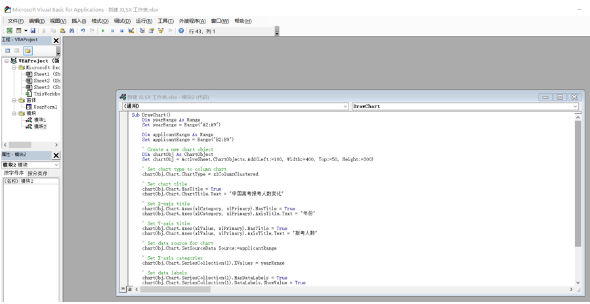Open the 调试(D) menu
Viewport: 590px width, 304px height.
[122, 21]
